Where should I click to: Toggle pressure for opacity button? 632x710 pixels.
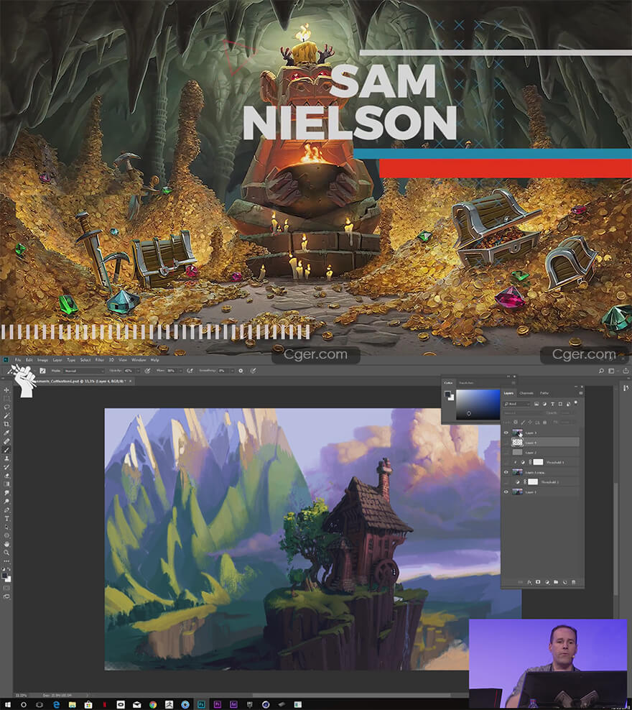(147, 371)
